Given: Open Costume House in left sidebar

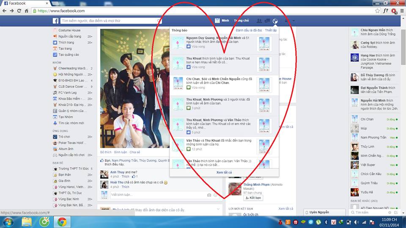Looking at the screenshot, I should coord(69,30).
